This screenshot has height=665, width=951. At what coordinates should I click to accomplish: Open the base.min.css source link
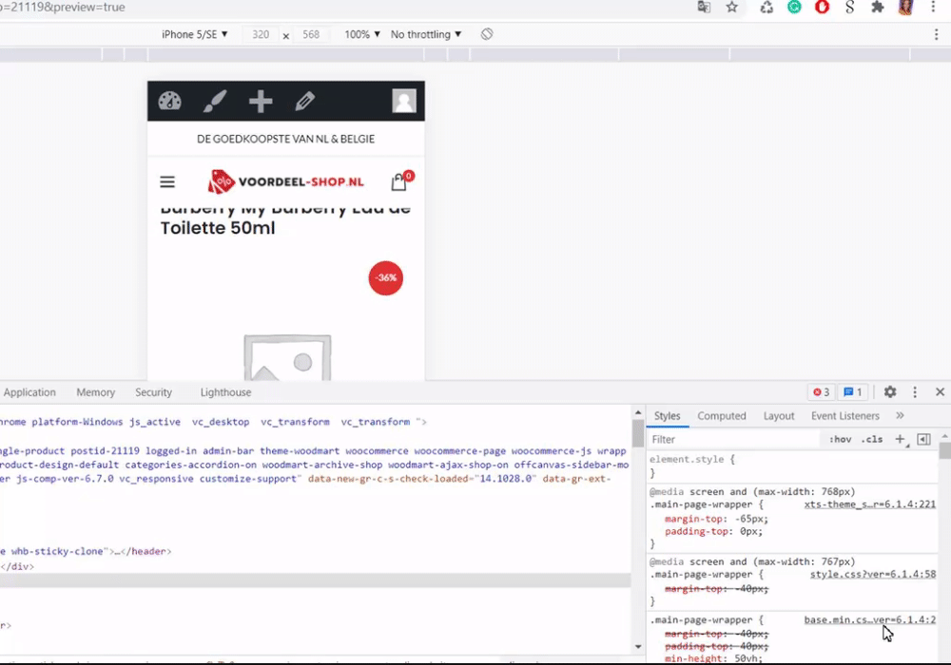pos(870,620)
